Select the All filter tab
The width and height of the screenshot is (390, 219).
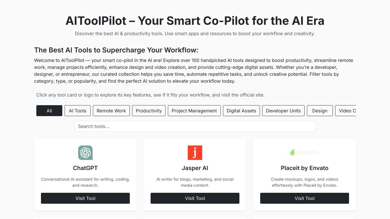[x=49, y=111]
